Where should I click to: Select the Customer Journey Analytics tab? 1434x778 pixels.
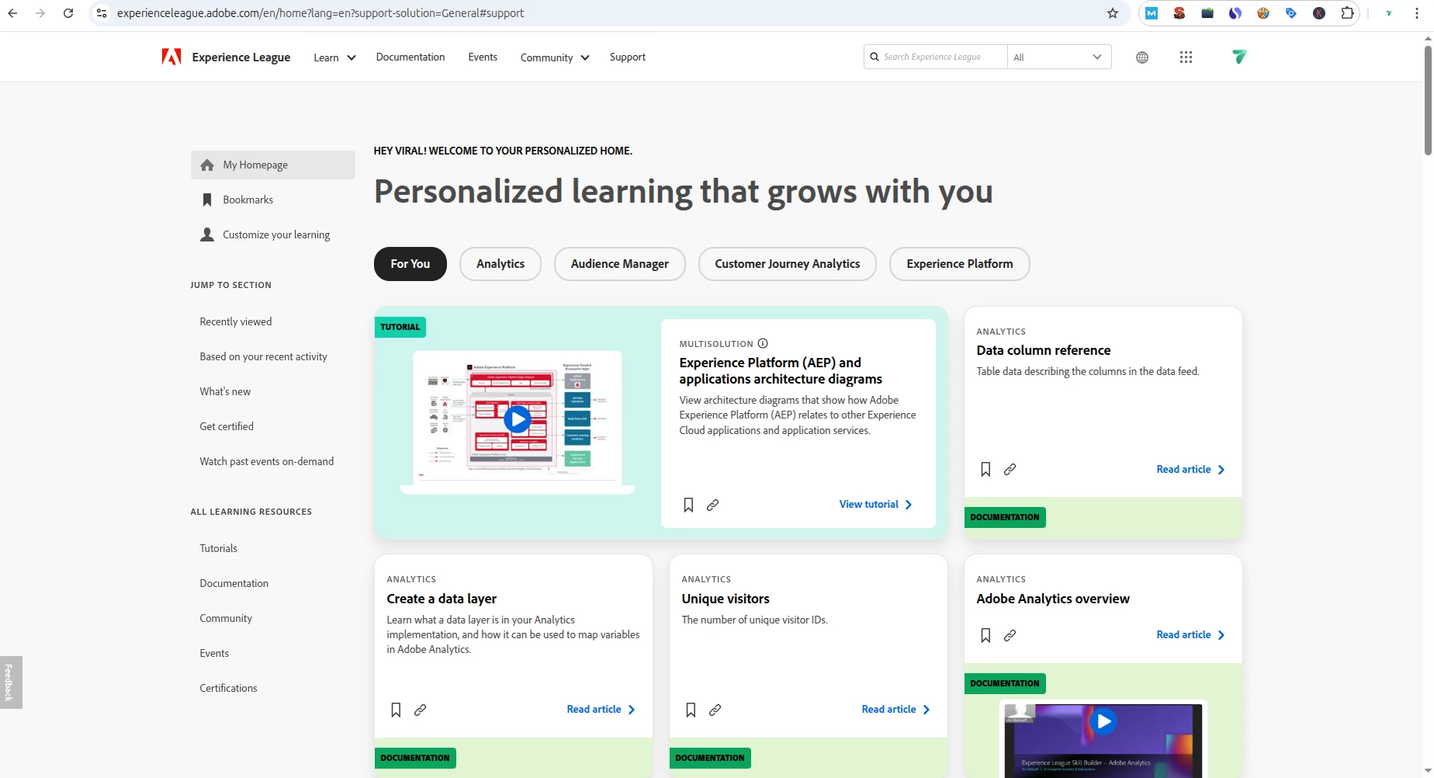pos(788,264)
